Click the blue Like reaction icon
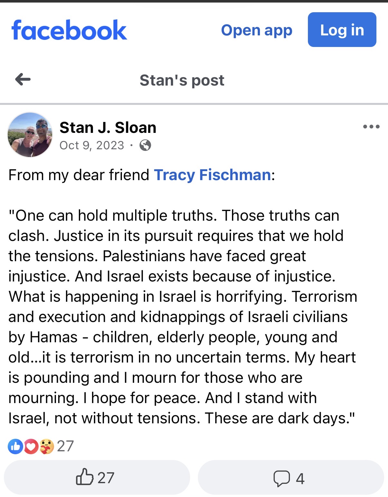The image size is (388, 497). click(x=15, y=446)
